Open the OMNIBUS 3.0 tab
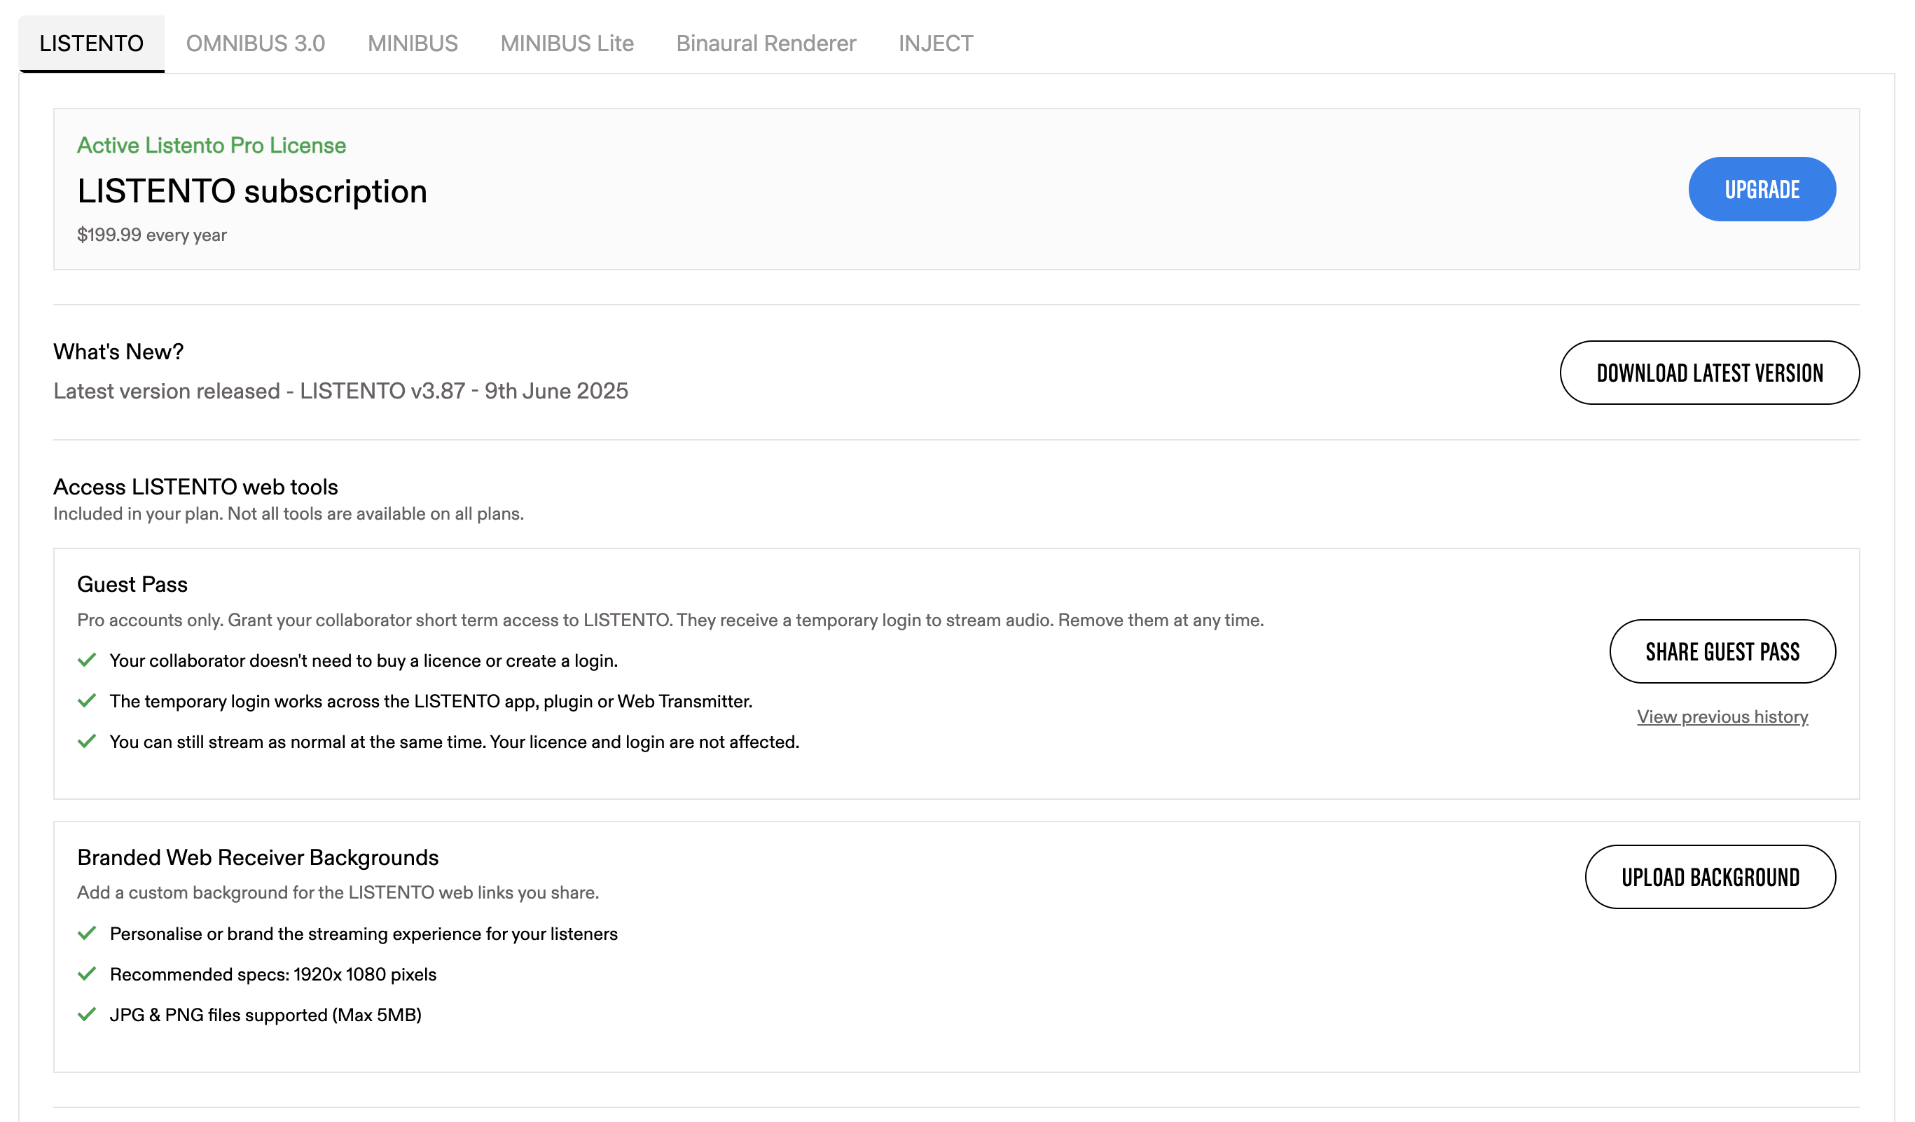The height and width of the screenshot is (1122, 1915). click(x=256, y=43)
